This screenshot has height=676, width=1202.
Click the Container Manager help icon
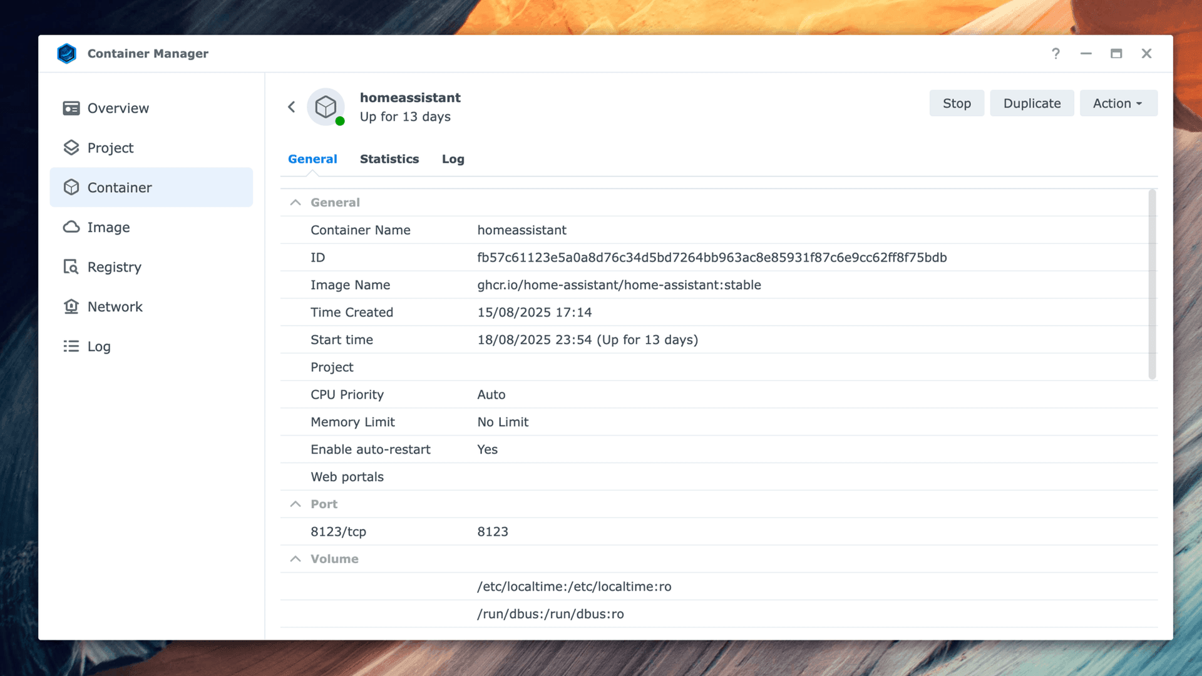[x=1056, y=53]
